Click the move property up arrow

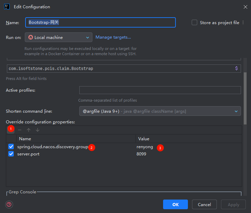(29, 130)
